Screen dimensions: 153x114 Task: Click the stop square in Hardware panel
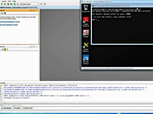5,13
